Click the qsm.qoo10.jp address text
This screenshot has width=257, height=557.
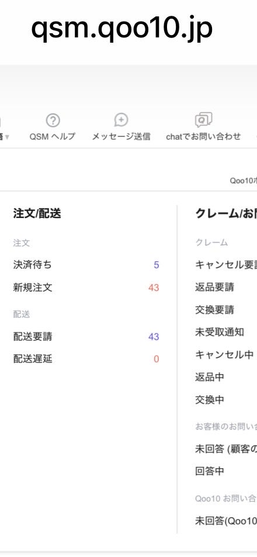[x=121, y=28]
